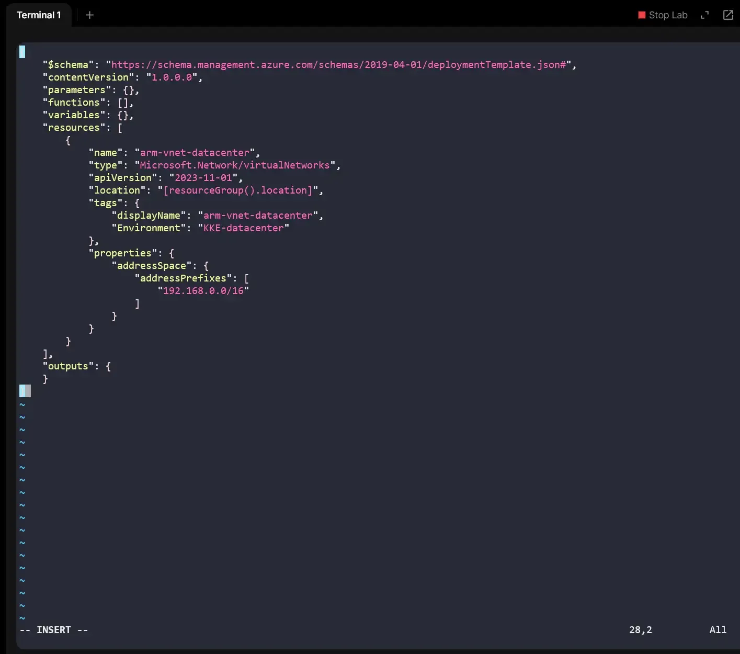Click the [resourceGroup().location] value
Image resolution: width=740 pixels, height=654 pixels.
tap(237, 190)
